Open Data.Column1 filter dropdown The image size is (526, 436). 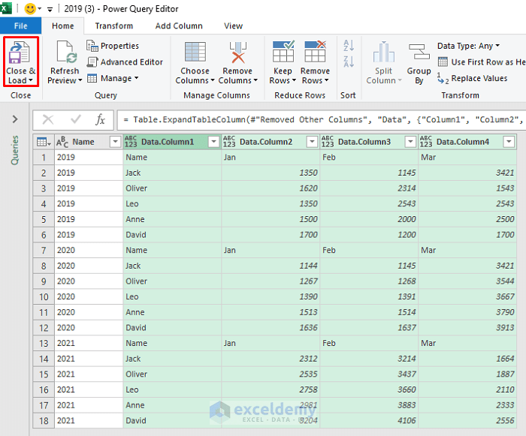pos(213,142)
